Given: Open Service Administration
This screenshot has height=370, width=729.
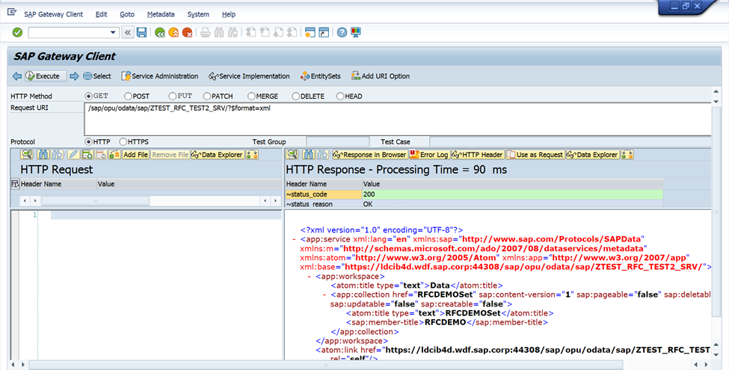Looking at the screenshot, I should click(x=159, y=76).
